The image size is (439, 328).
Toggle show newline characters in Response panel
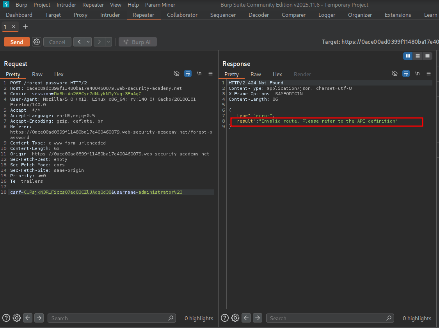(417, 74)
